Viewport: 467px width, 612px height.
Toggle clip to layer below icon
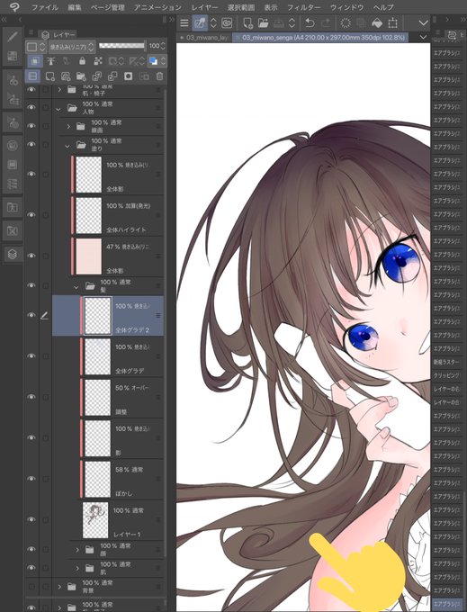tap(35, 61)
